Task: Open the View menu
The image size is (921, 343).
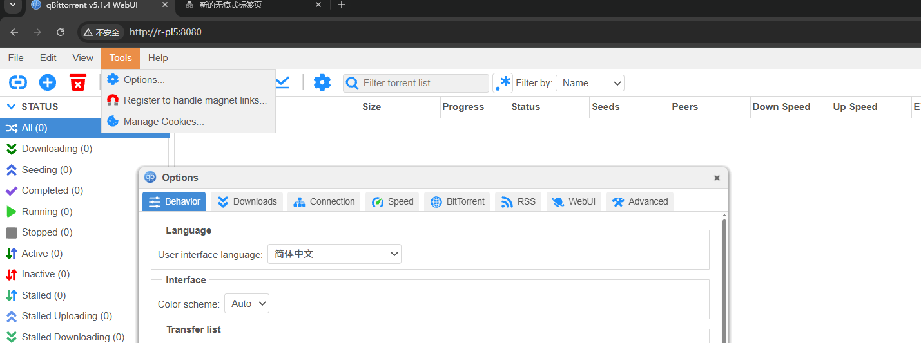Action: point(82,58)
